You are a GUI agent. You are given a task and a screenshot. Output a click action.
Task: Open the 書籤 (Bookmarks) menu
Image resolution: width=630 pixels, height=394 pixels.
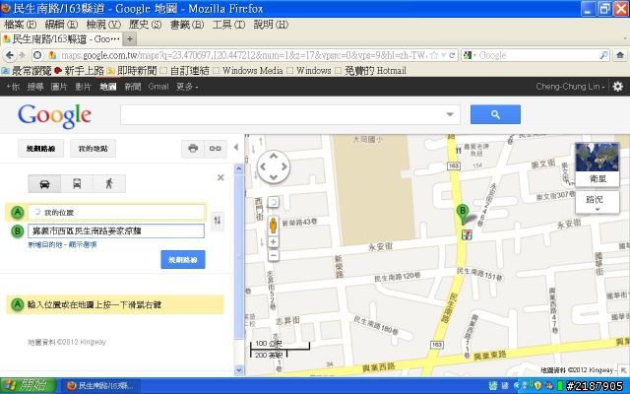point(187,25)
